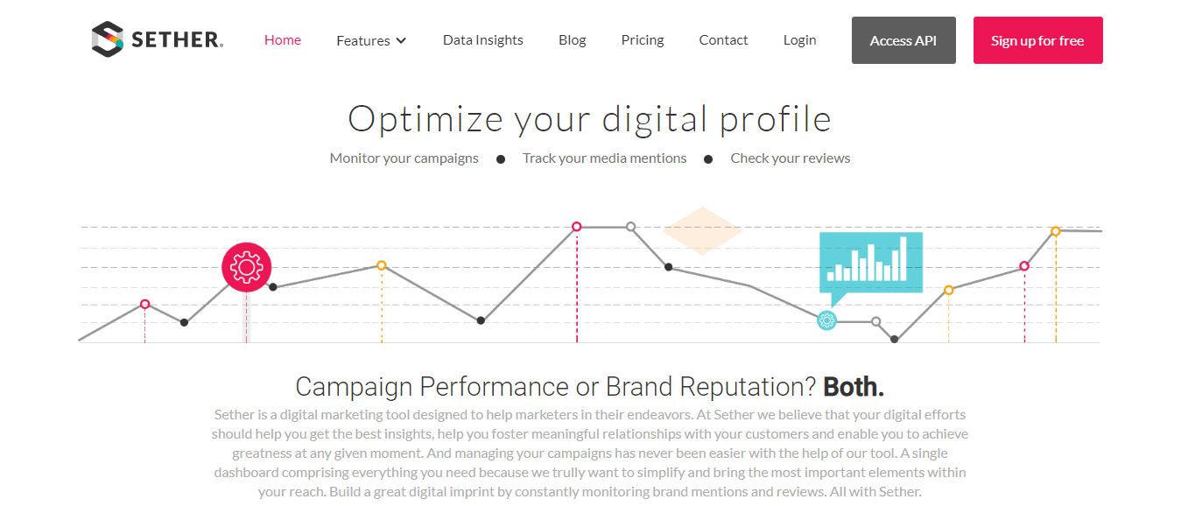
Task: Go to the Home page
Action: pyautogui.click(x=283, y=39)
